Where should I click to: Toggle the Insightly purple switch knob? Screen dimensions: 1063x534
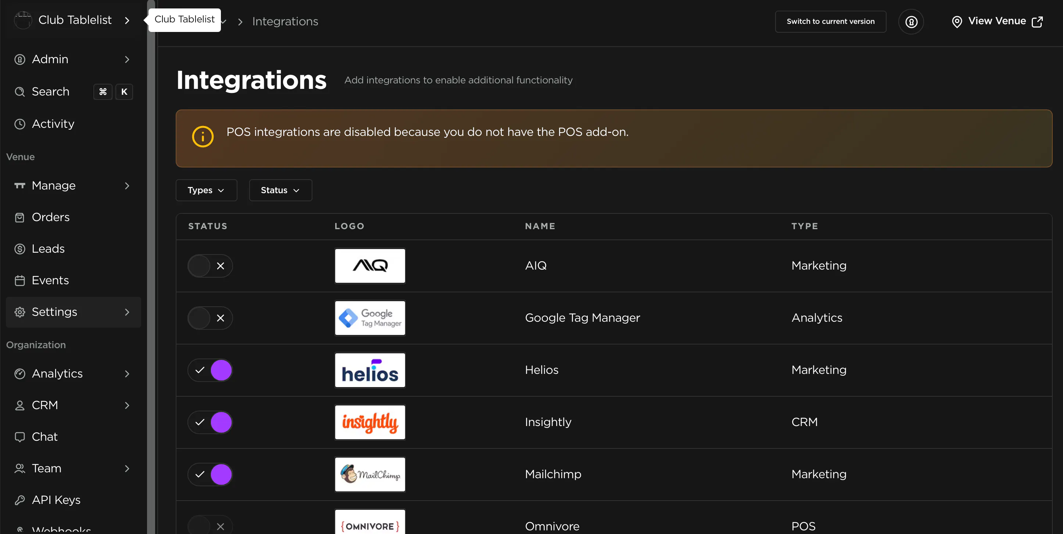point(221,422)
